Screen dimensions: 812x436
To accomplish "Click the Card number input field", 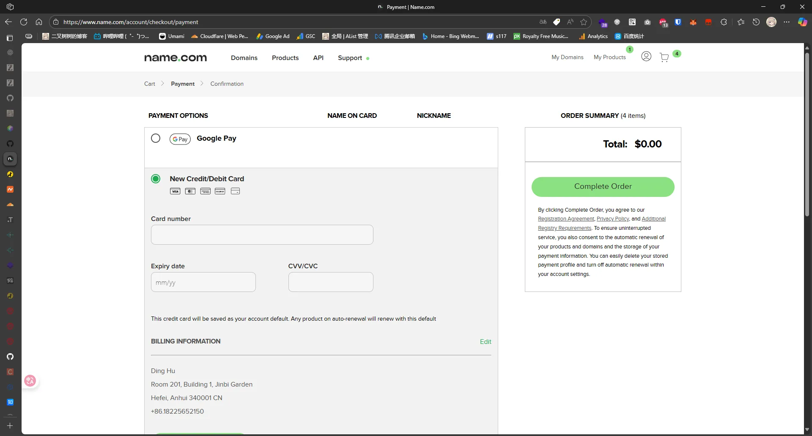I will 262,235.
